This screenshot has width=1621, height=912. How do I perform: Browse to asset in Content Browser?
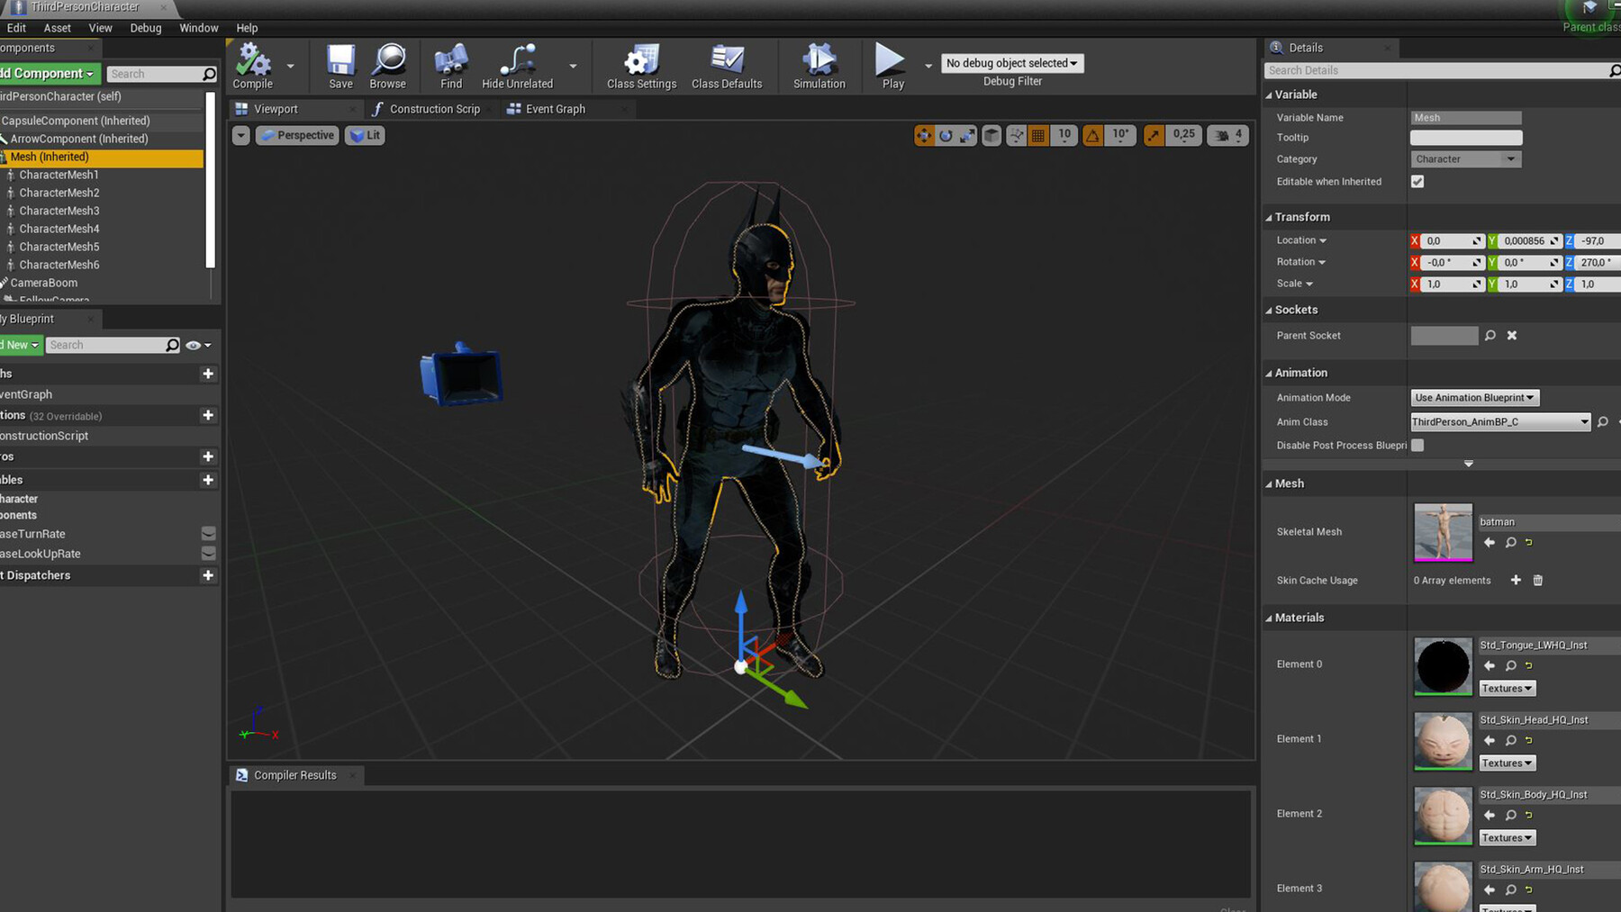pos(388,67)
